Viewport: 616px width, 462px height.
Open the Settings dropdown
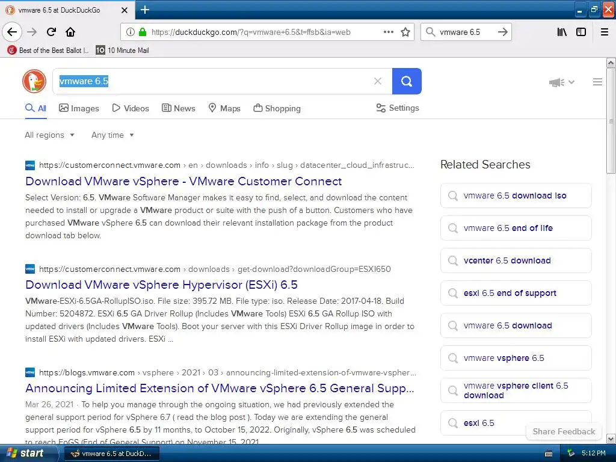coord(398,108)
